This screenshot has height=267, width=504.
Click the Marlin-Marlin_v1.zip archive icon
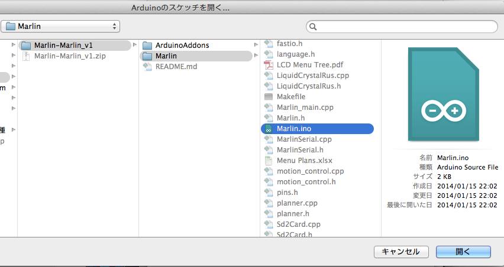[26, 56]
